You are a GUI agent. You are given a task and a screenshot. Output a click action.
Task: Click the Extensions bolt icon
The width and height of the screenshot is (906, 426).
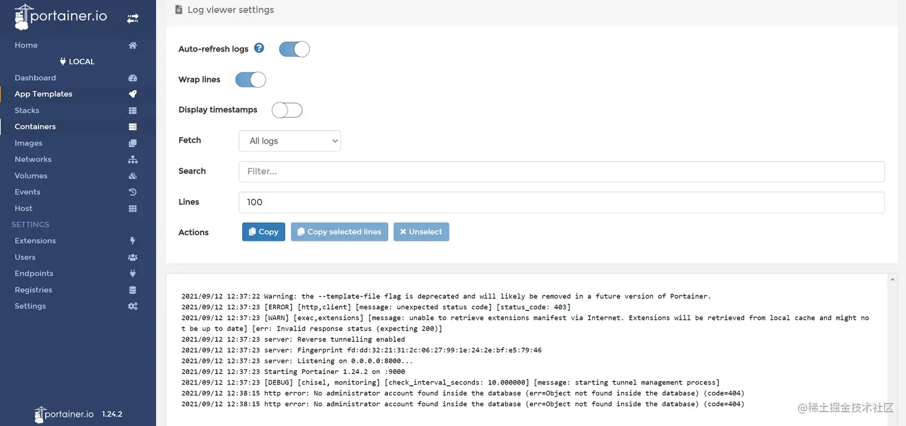(133, 241)
